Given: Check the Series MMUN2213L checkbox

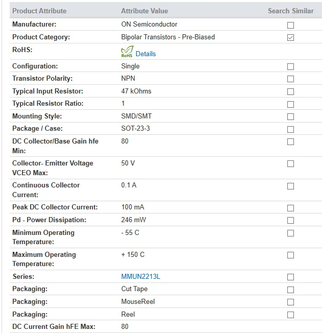Looking at the screenshot, I should pos(290,277).
